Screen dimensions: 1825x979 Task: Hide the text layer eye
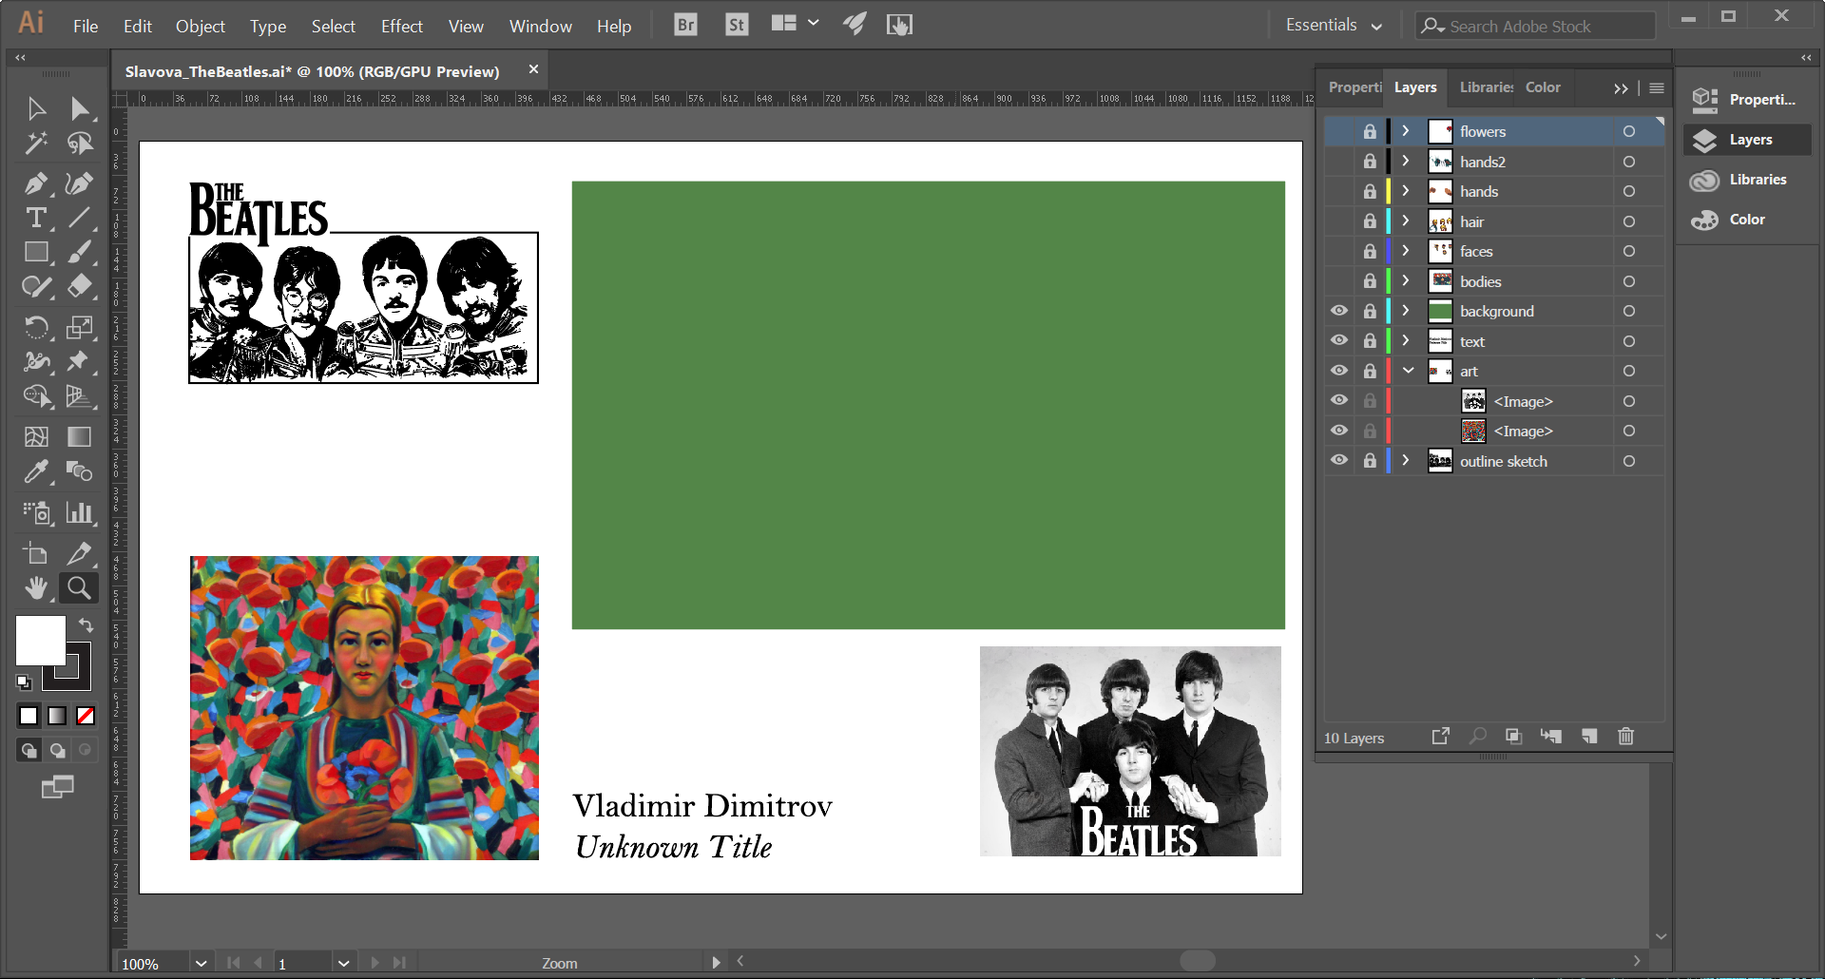pos(1339,340)
